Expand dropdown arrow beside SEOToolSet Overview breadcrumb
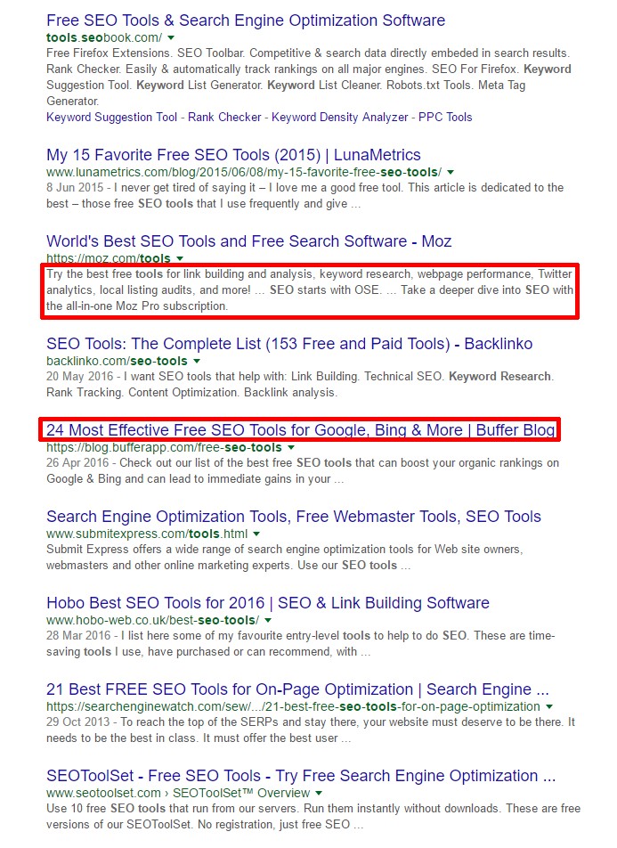Image resolution: width=617 pixels, height=848 pixels. [319, 794]
